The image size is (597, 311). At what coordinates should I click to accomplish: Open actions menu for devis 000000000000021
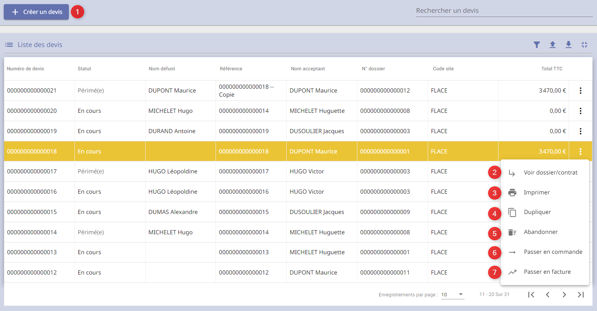(x=580, y=91)
